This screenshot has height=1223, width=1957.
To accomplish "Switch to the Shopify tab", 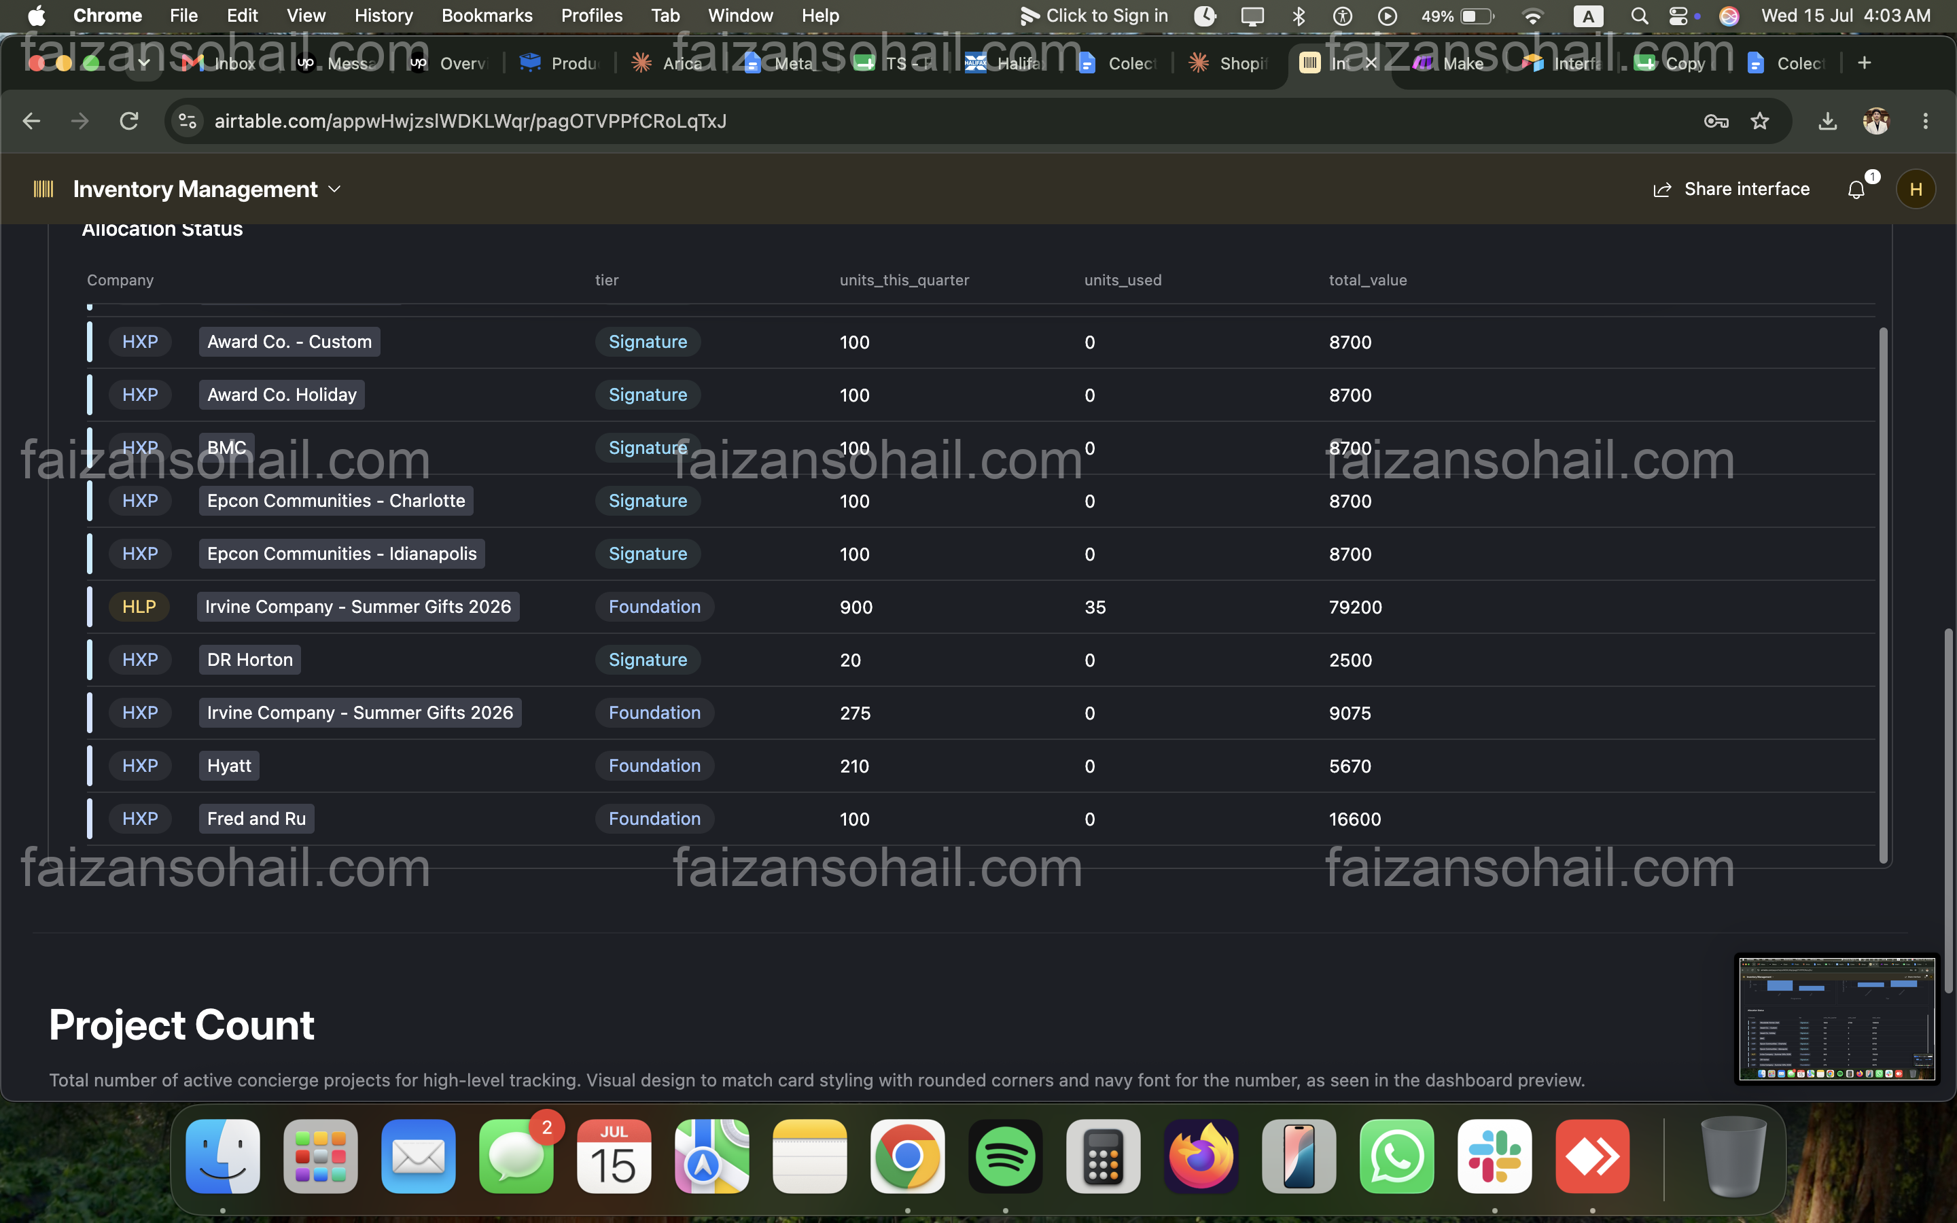I will tap(1229, 63).
